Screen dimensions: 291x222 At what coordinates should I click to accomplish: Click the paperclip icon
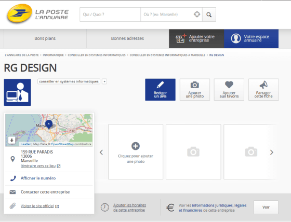(12, 206)
